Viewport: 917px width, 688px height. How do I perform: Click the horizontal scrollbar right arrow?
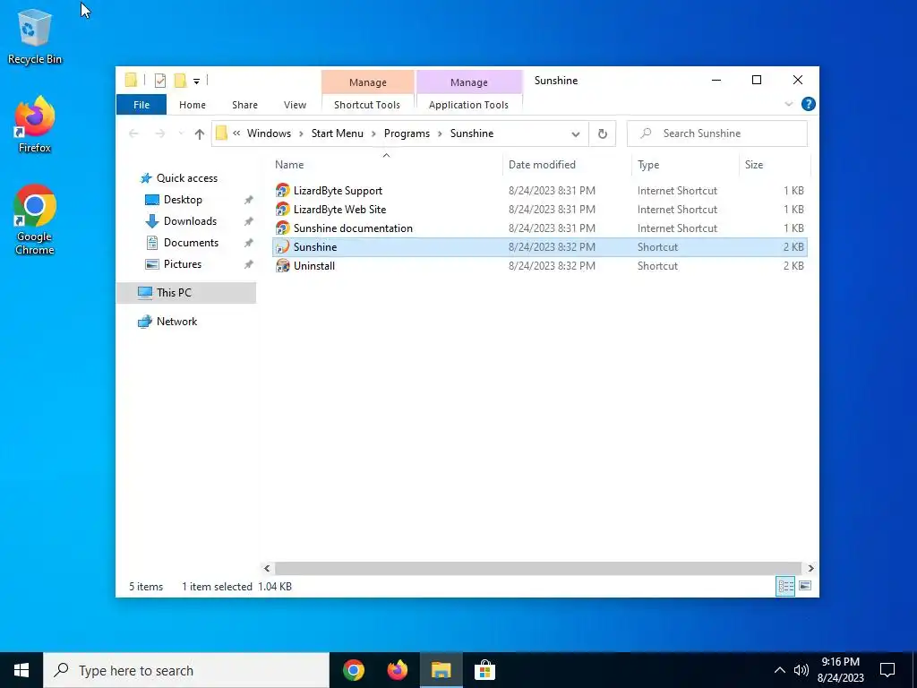coord(810,568)
